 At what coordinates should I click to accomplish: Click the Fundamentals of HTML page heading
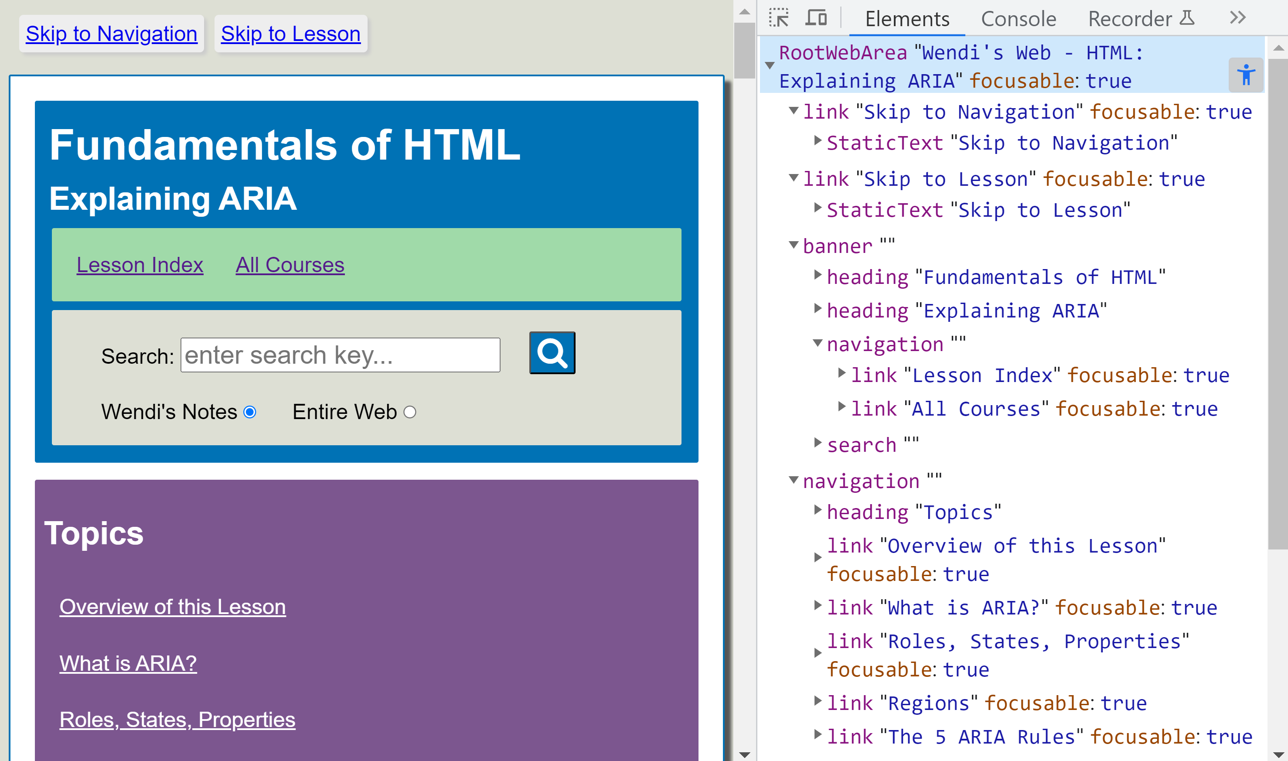click(x=285, y=145)
